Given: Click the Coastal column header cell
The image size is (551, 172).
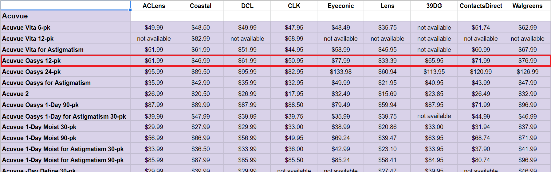Looking at the screenshot, I should pyautogui.click(x=200, y=6).
